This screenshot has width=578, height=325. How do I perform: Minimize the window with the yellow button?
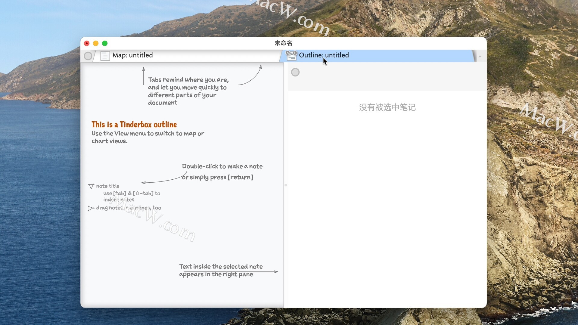(96, 43)
